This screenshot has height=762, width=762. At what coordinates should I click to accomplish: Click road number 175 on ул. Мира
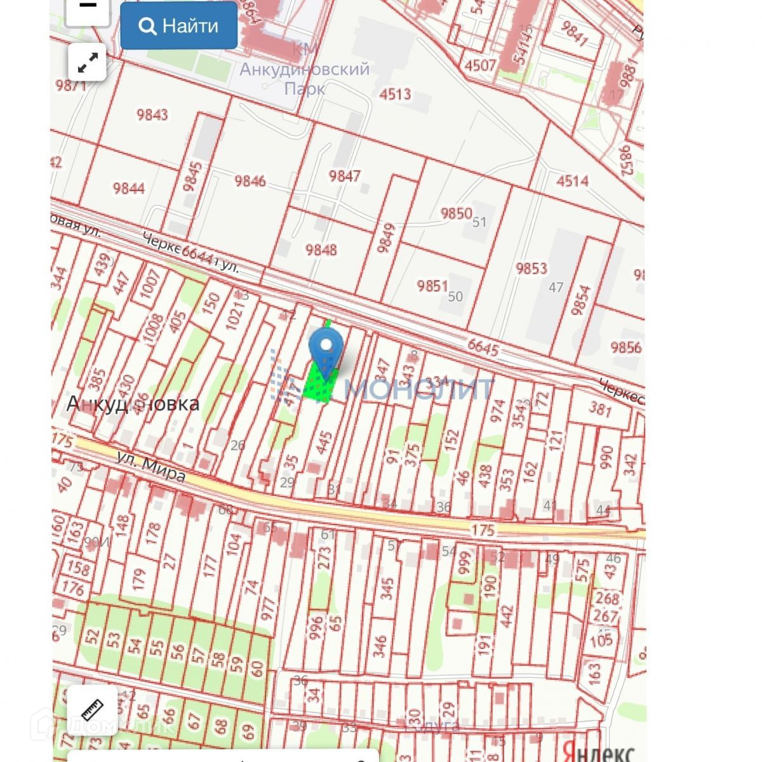click(x=484, y=531)
